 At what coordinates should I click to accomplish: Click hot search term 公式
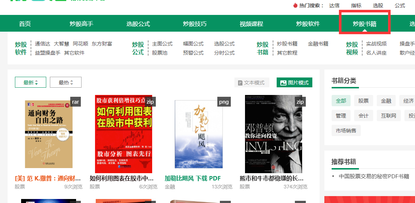coord(400,5)
